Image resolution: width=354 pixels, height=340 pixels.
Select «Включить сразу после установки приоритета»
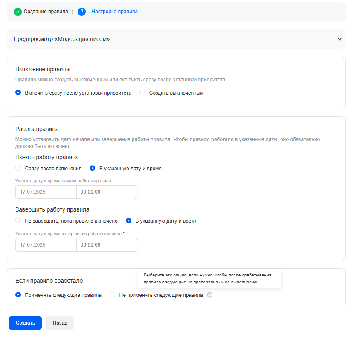(18, 93)
